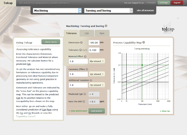Open Material Effect help icon
This screenshot has height=135, width=187.
[x=85, y=57]
